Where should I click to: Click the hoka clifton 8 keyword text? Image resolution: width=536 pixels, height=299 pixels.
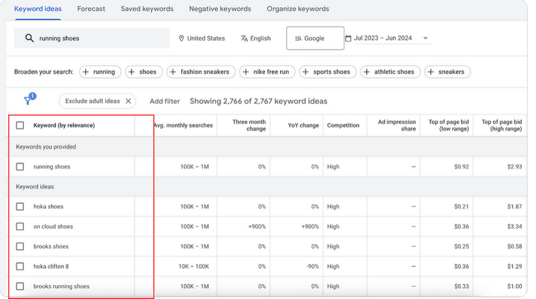pos(51,266)
